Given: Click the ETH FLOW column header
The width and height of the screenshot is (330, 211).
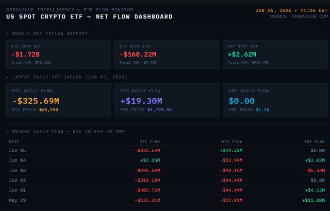Looking at the screenshot, I should click(232, 141).
